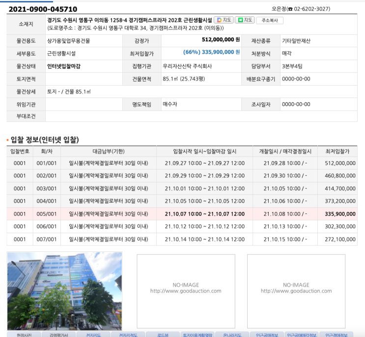
Task: Open the building photo thumbnail
Action: 64,291
